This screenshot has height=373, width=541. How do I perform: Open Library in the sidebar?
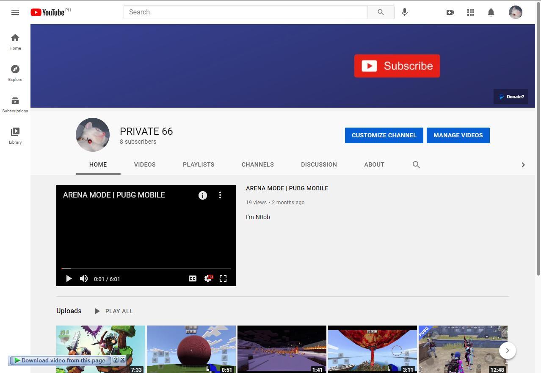[x=15, y=136]
